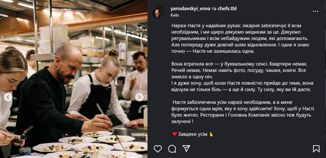Like the post with the heart icon
The image size is (326, 158).
point(158,149)
